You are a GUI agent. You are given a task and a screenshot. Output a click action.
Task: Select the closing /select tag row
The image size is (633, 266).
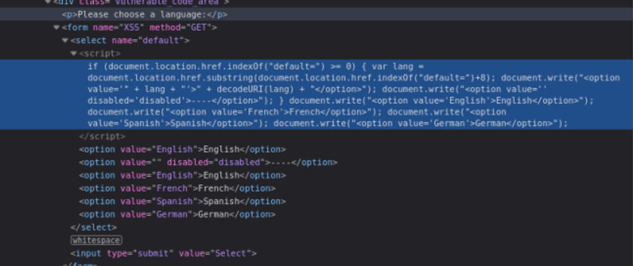coord(316,228)
